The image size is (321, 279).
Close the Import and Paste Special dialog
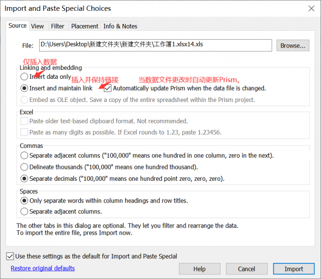(x=311, y=8)
